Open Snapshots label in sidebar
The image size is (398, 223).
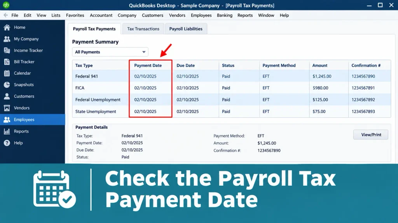[x=24, y=84]
